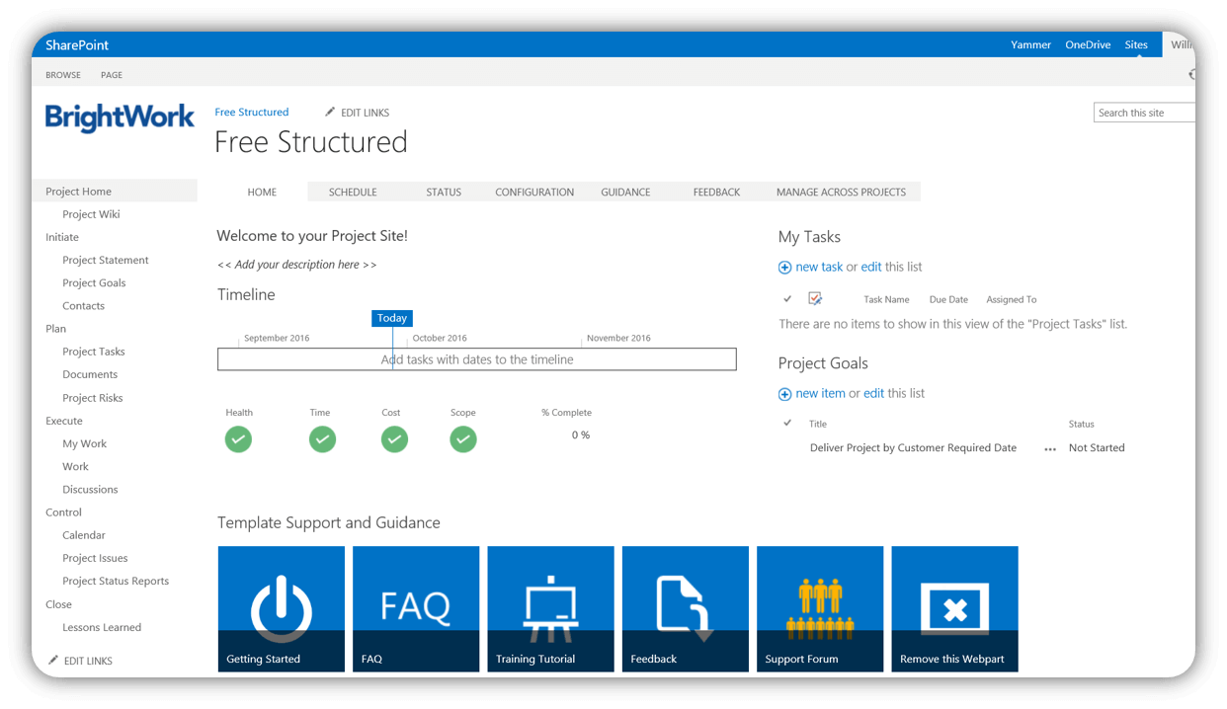Click the Today timeline marker
The height and width of the screenshot is (709, 1227).
392,318
